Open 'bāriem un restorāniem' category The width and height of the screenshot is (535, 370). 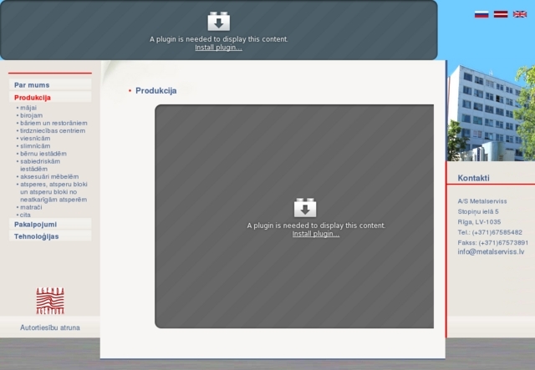point(53,123)
